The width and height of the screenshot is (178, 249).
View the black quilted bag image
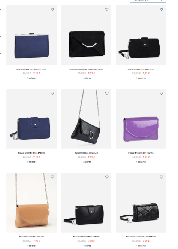click(x=141, y=203)
